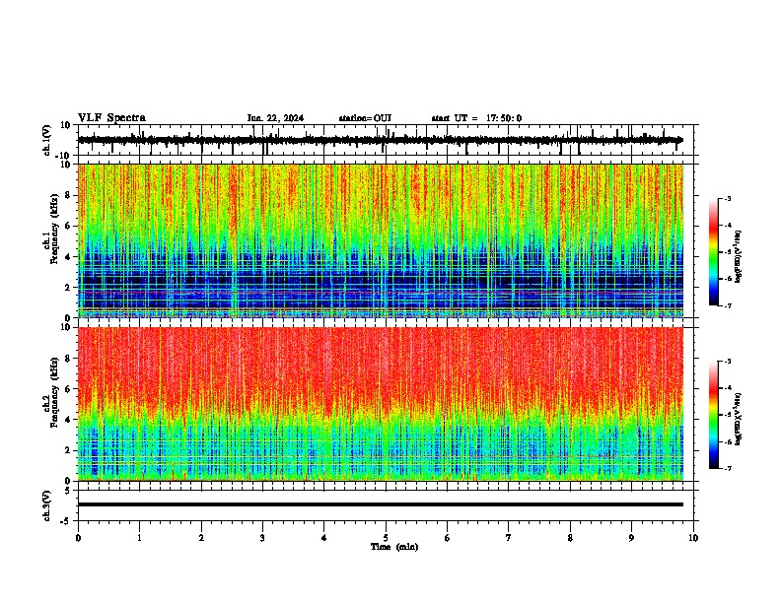The width and height of the screenshot is (781, 603).
Task: Click the "4" kHz tick on ch.2 spectrogram axis
Action: pos(68,420)
